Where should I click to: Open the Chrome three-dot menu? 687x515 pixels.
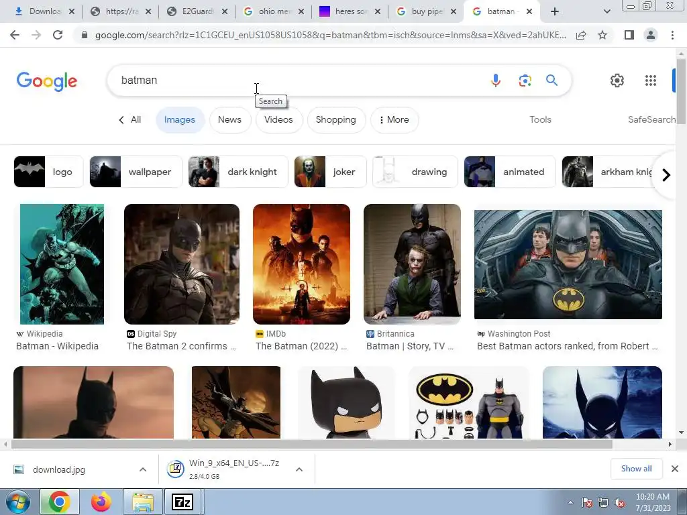point(672,35)
